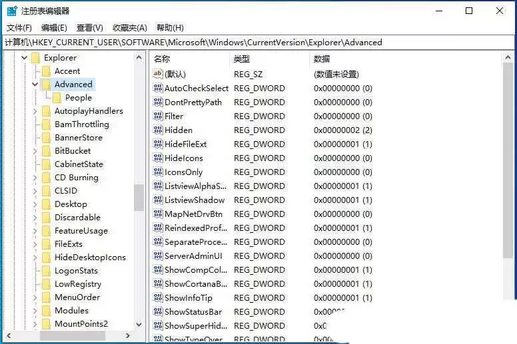Click the ReindexedProf... DWORD icon
Screen dimensions: 517x344
[x=158, y=228]
